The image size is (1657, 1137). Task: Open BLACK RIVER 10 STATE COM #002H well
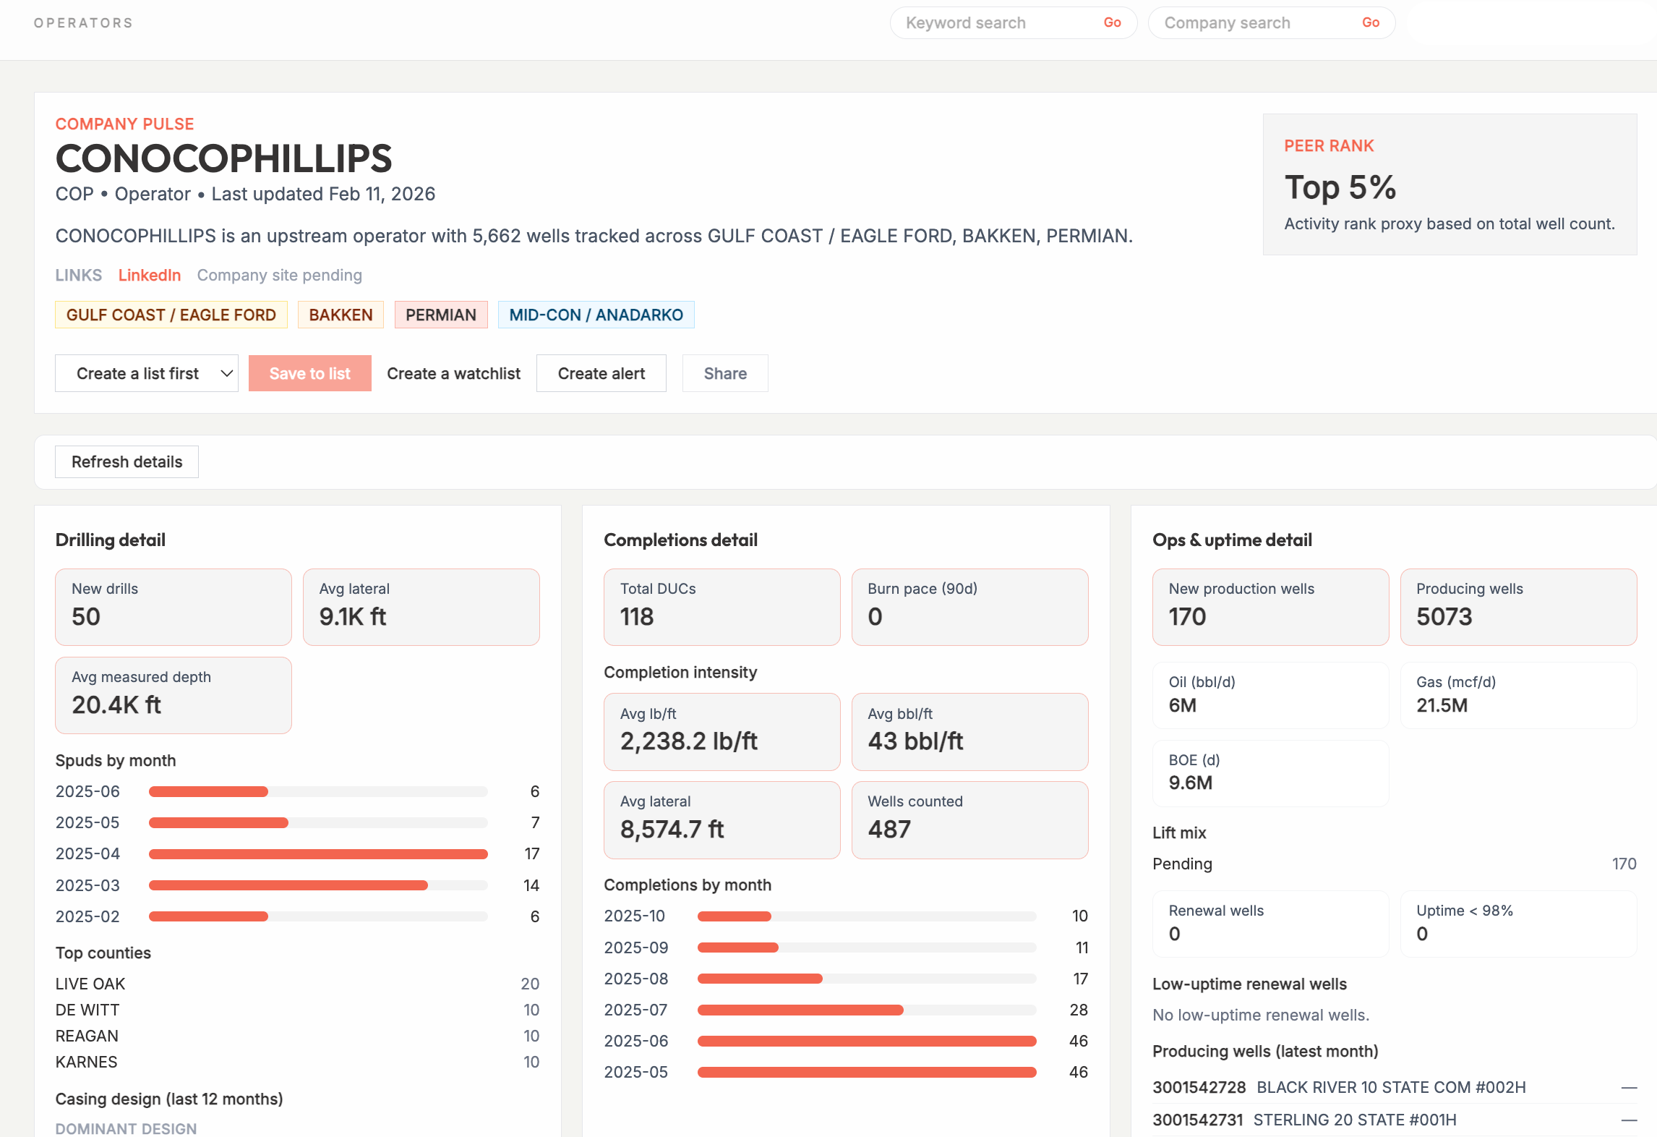(1390, 1087)
